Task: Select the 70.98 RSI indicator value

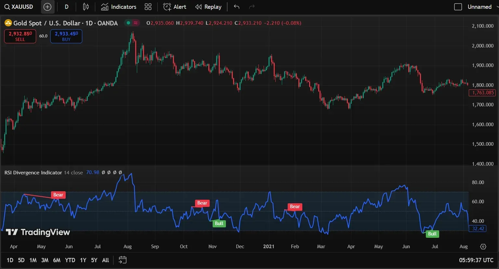Action: [x=93, y=172]
